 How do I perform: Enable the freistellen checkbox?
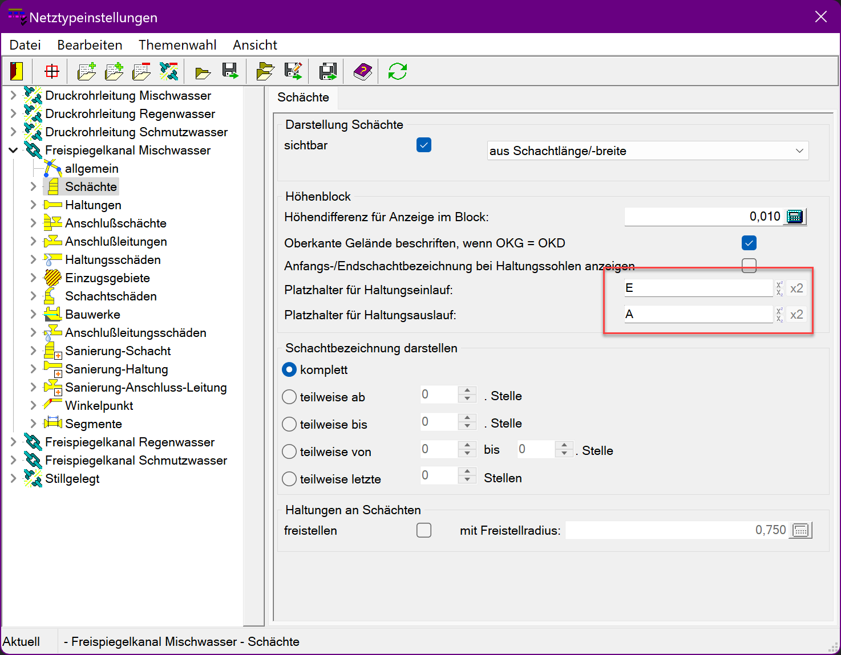pos(424,530)
